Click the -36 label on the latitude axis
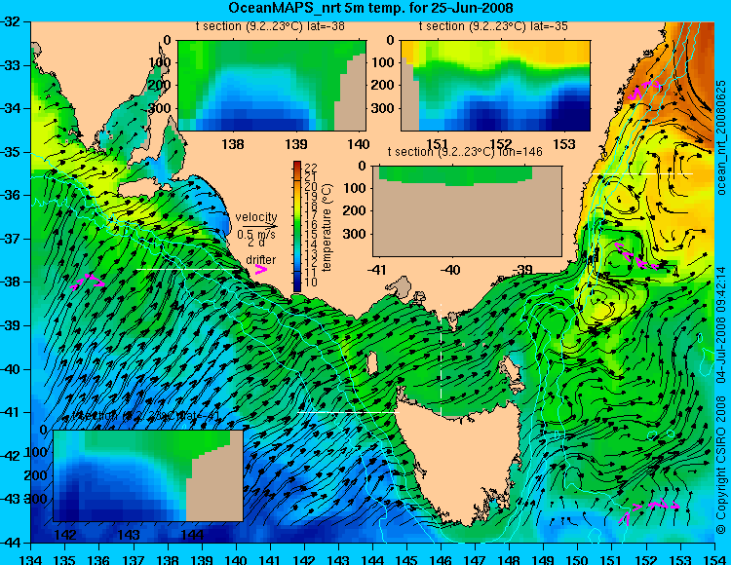 11,195
